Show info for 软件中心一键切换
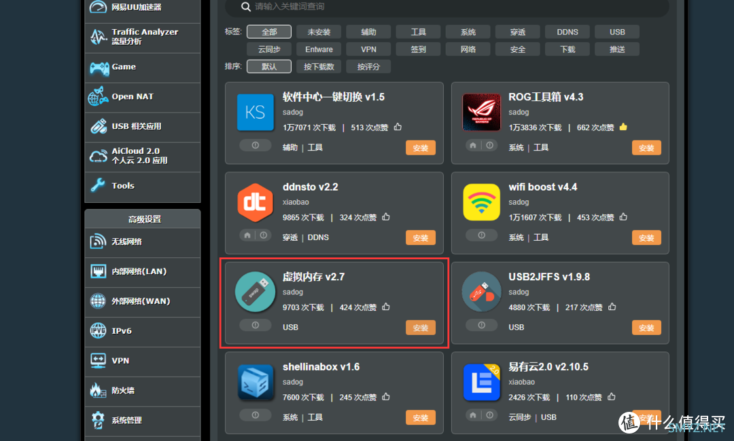 coord(255,145)
